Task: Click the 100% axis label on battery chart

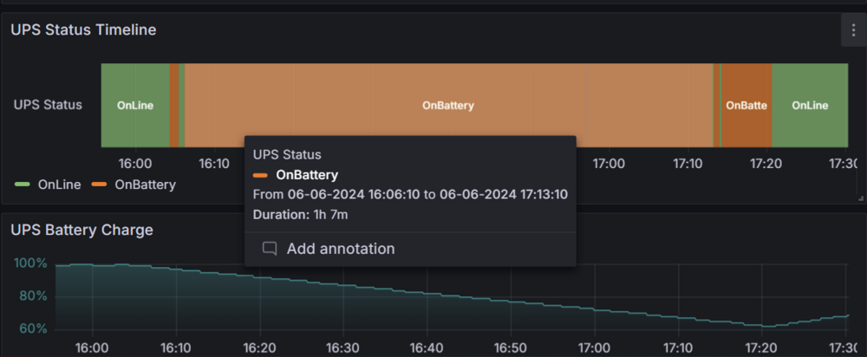Action: click(x=30, y=263)
